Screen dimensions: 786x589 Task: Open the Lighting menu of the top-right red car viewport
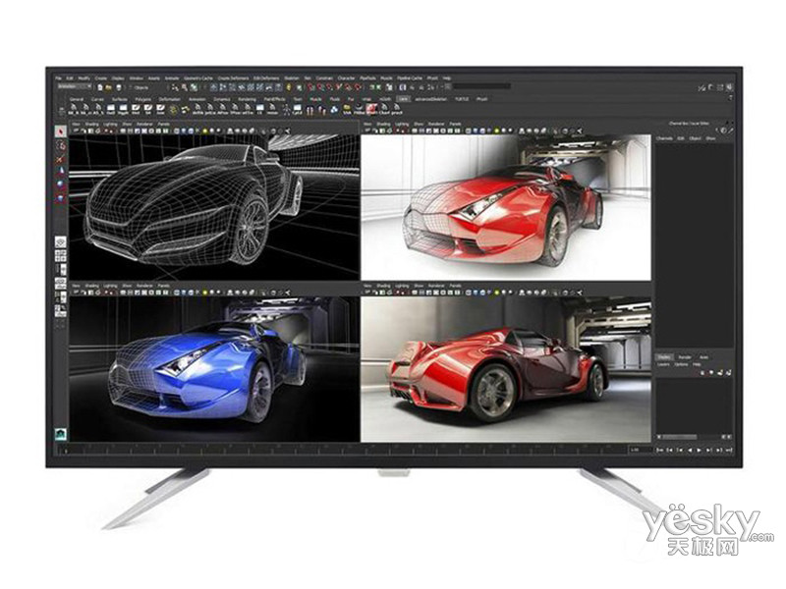402,124
